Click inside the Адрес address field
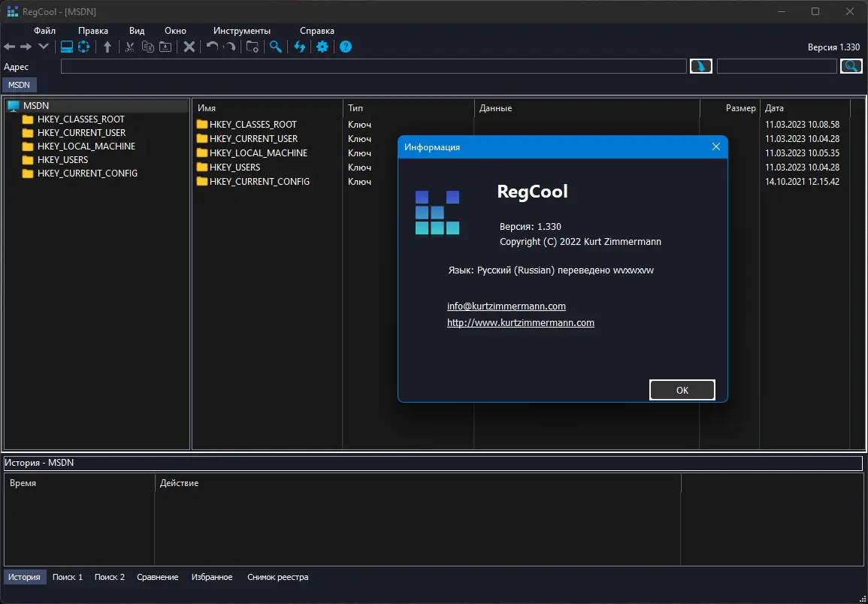This screenshot has width=868, height=604. pyautogui.click(x=374, y=66)
